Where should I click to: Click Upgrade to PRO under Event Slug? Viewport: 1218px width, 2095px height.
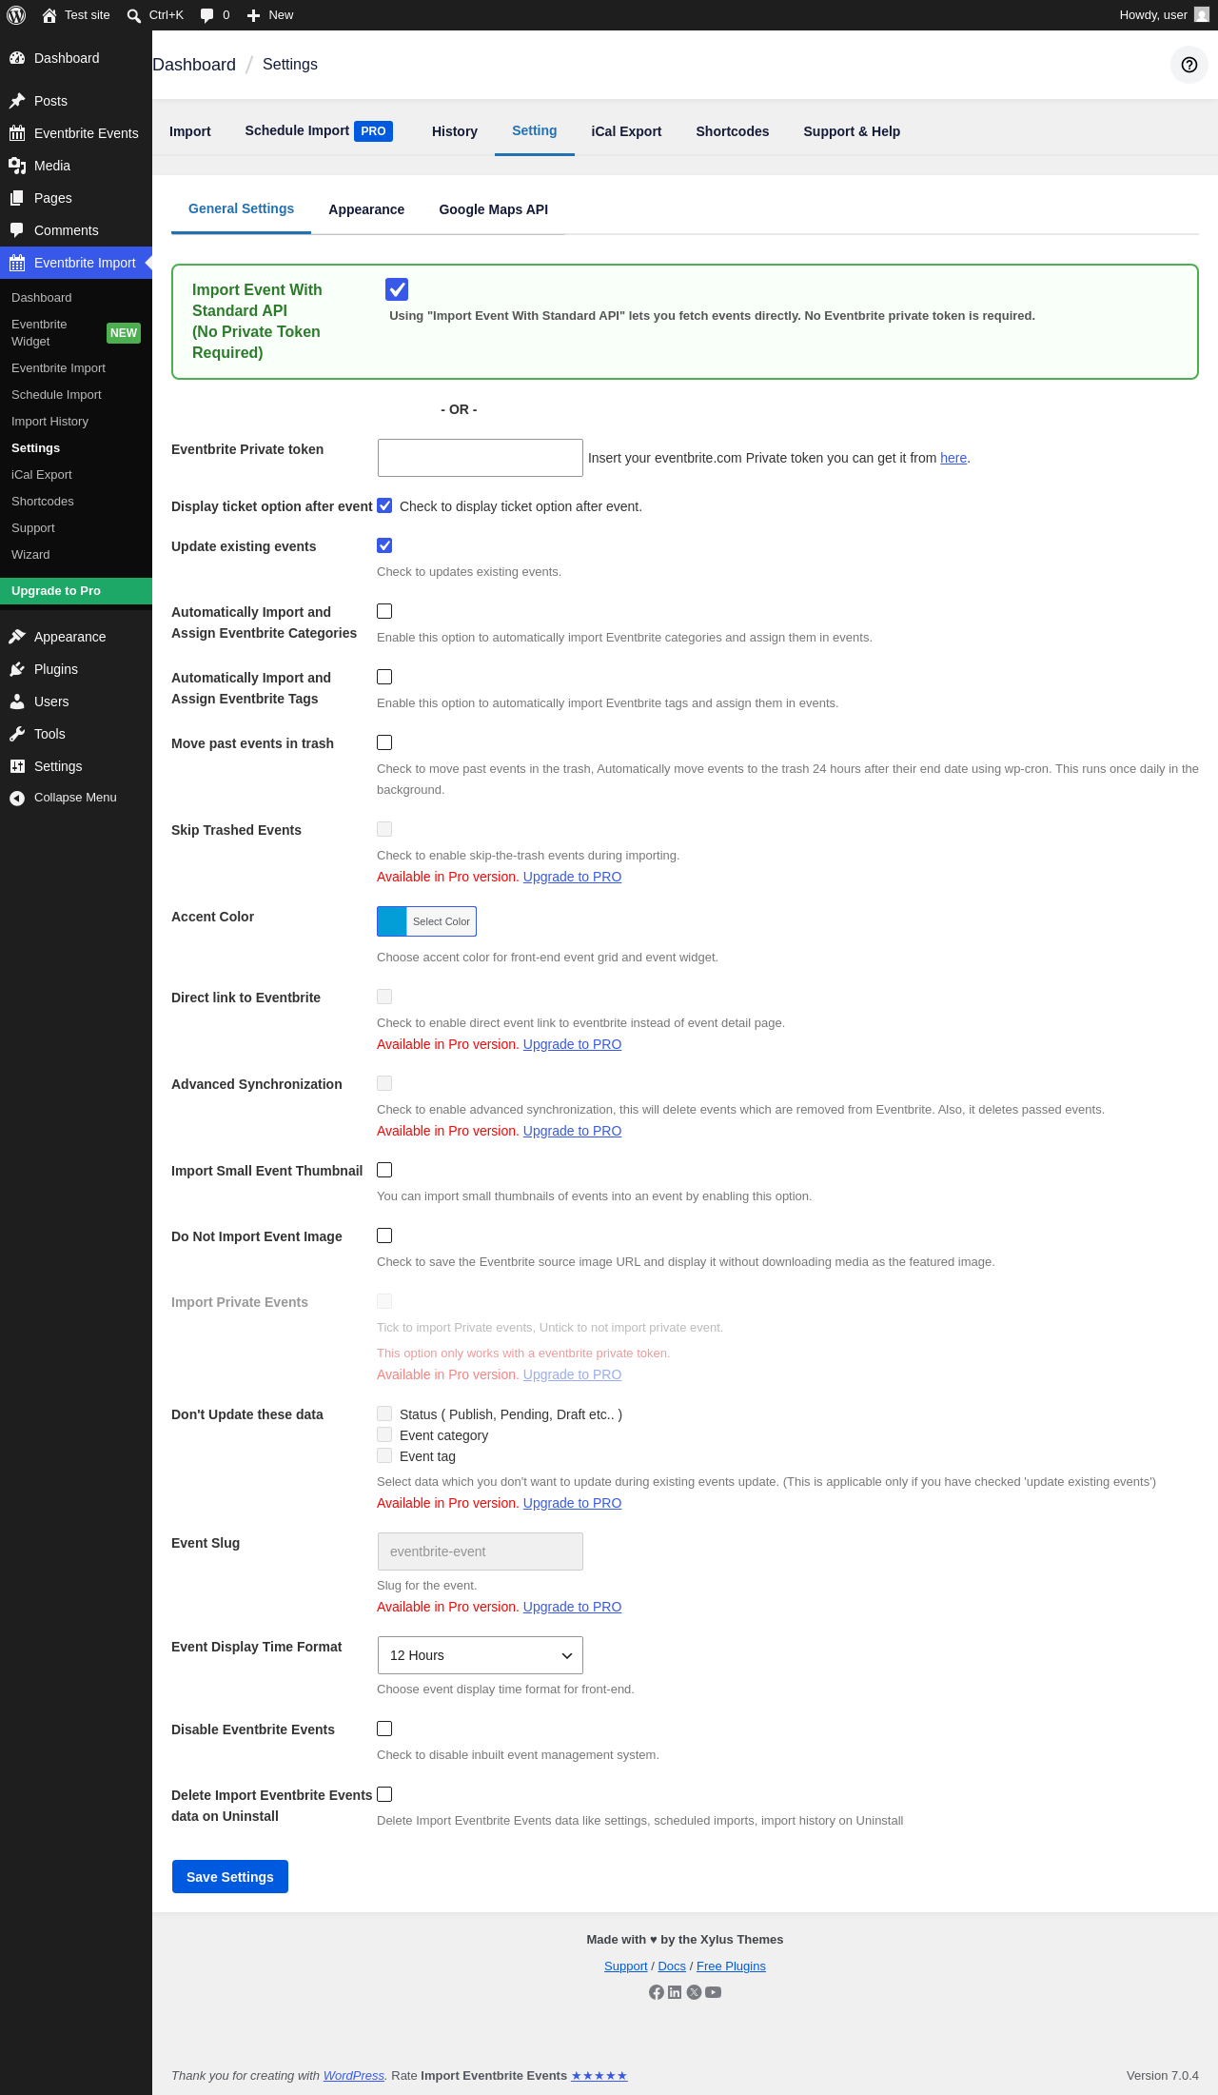572,1607
